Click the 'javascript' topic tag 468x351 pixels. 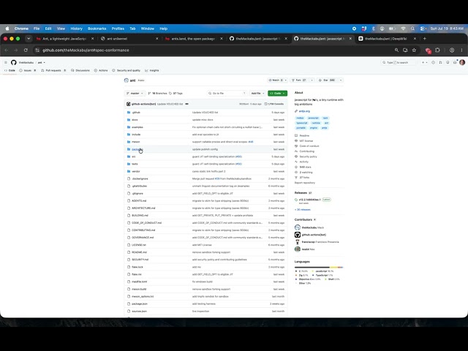pos(313,118)
